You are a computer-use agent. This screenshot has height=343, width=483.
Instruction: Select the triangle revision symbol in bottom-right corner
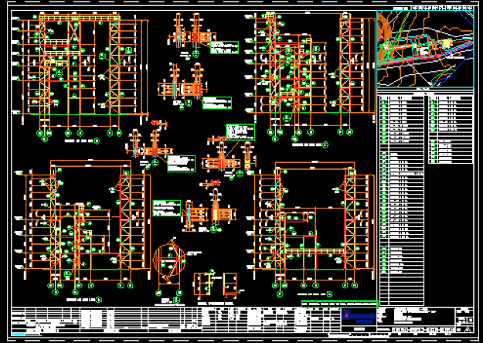[x=465, y=327]
